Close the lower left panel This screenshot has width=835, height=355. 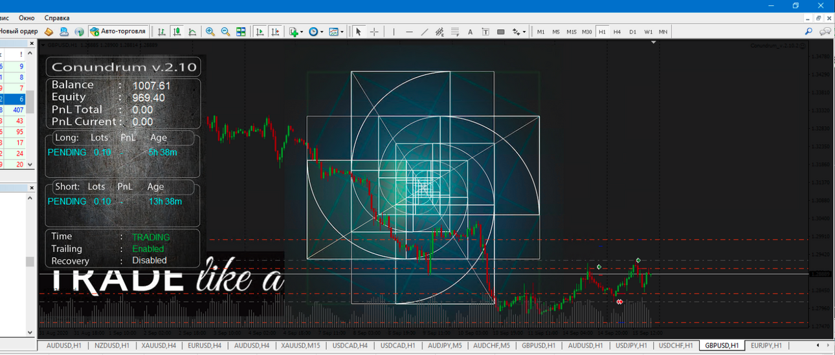tap(31, 188)
